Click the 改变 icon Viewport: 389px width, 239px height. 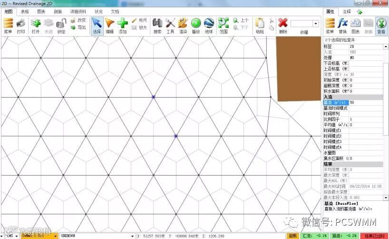(x=78, y=20)
